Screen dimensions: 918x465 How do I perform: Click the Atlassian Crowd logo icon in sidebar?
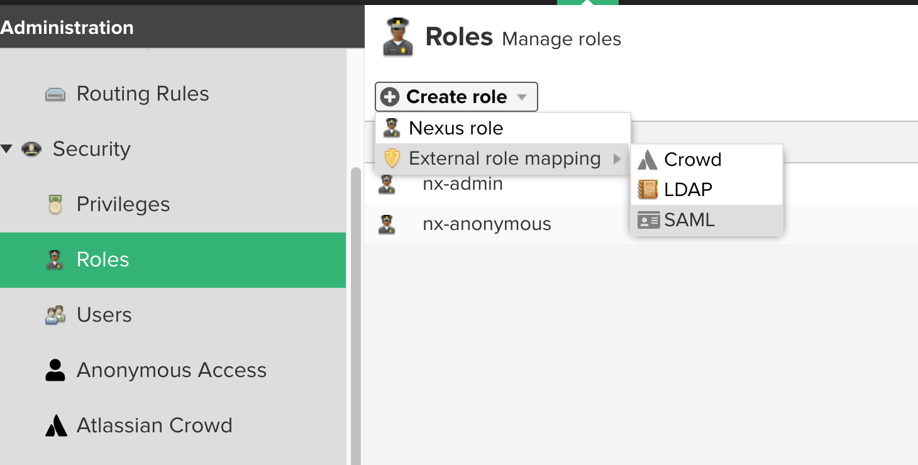pyautogui.click(x=55, y=425)
